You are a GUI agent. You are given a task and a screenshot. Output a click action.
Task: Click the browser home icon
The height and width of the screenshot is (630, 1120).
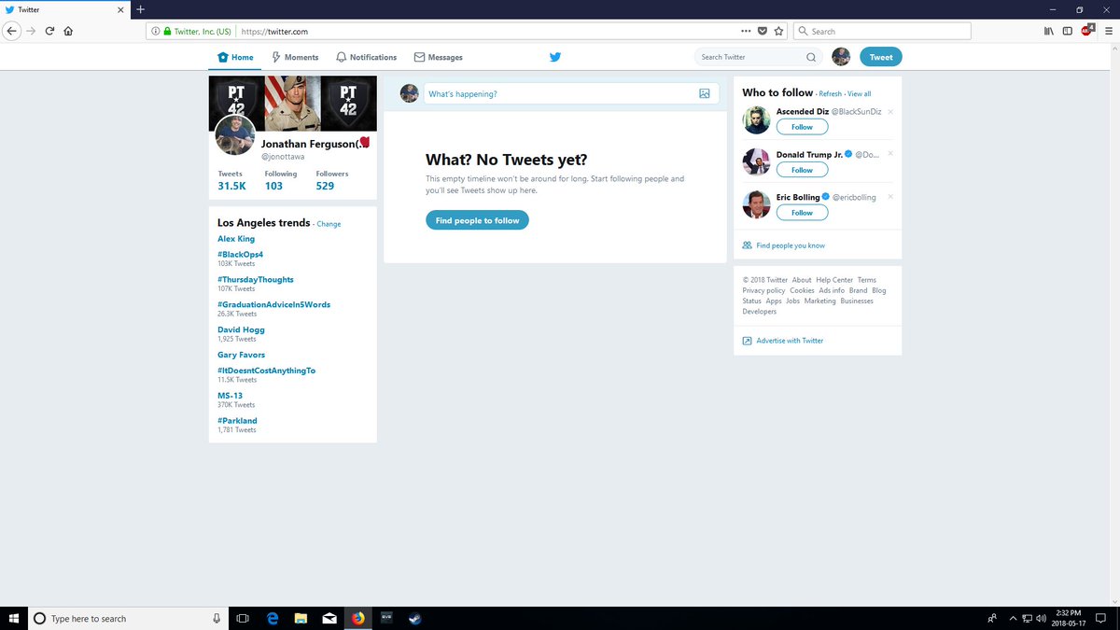click(x=68, y=31)
